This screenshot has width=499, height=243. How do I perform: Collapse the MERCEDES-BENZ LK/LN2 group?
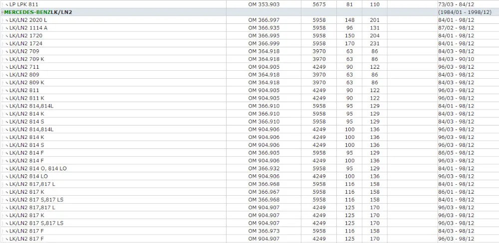point(2,12)
